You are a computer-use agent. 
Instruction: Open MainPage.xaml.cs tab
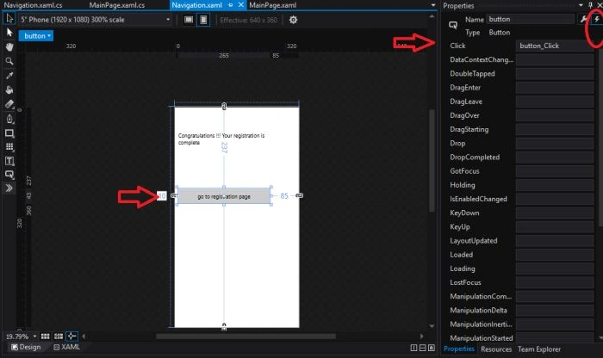(x=117, y=5)
